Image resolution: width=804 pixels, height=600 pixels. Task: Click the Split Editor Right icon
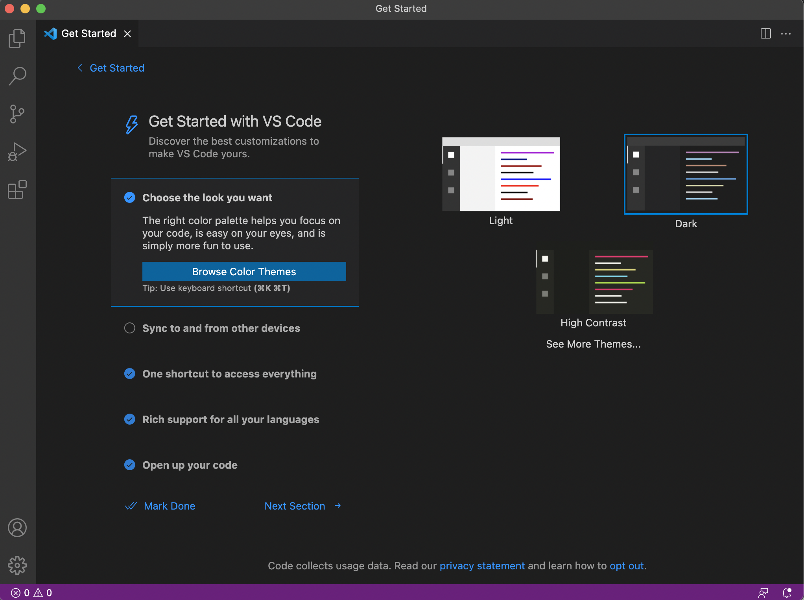pos(765,34)
